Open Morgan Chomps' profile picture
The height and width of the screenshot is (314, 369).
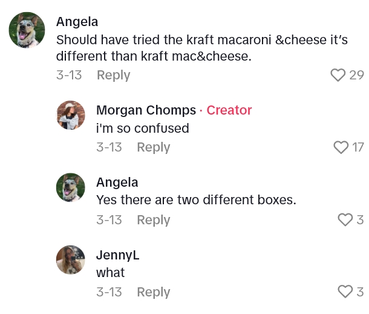coord(71,115)
